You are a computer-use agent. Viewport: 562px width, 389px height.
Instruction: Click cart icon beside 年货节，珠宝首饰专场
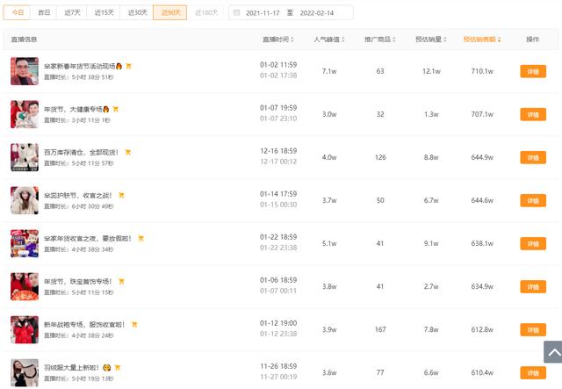point(121,281)
